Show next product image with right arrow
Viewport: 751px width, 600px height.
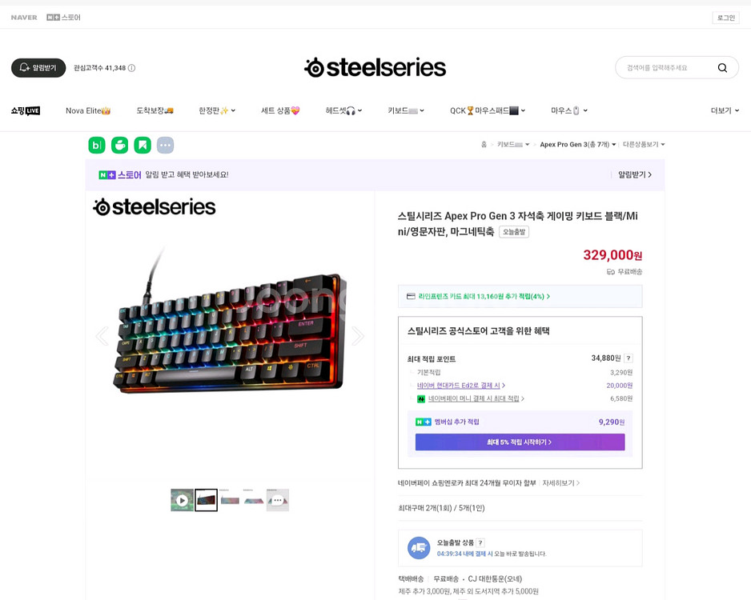[x=357, y=336]
